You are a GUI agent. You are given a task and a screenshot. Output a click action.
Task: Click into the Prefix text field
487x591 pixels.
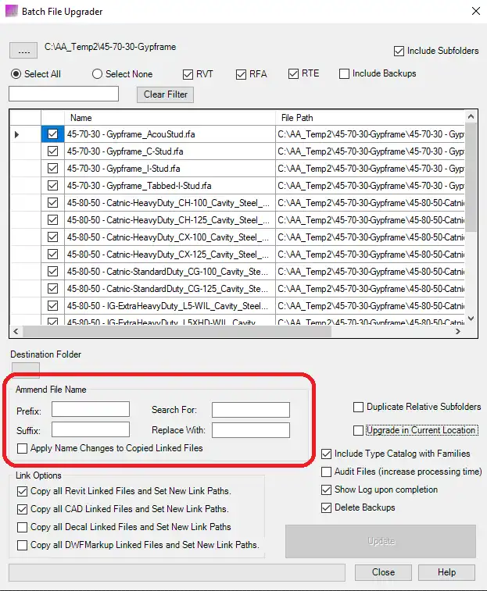(x=91, y=410)
